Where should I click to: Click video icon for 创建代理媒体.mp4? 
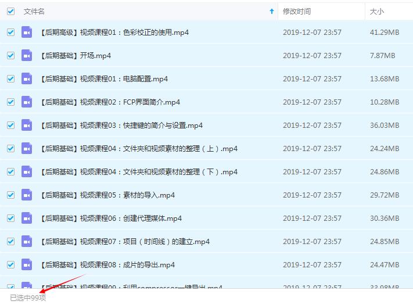27,219
